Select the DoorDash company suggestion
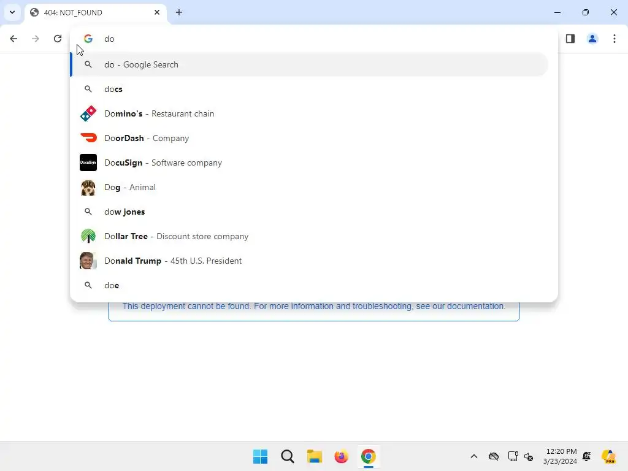 [x=309, y=138]
